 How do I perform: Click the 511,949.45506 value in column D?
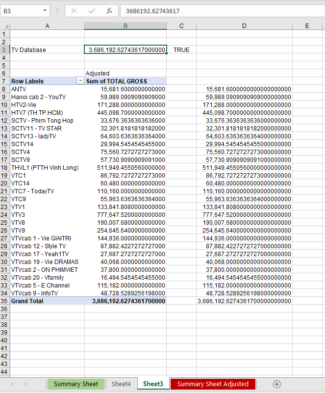244,167
